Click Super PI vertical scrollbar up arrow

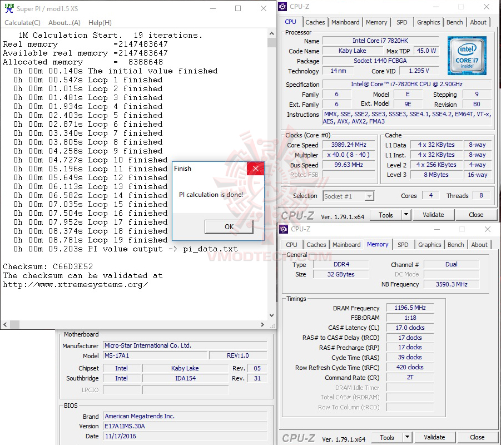(x=271, y=33)
